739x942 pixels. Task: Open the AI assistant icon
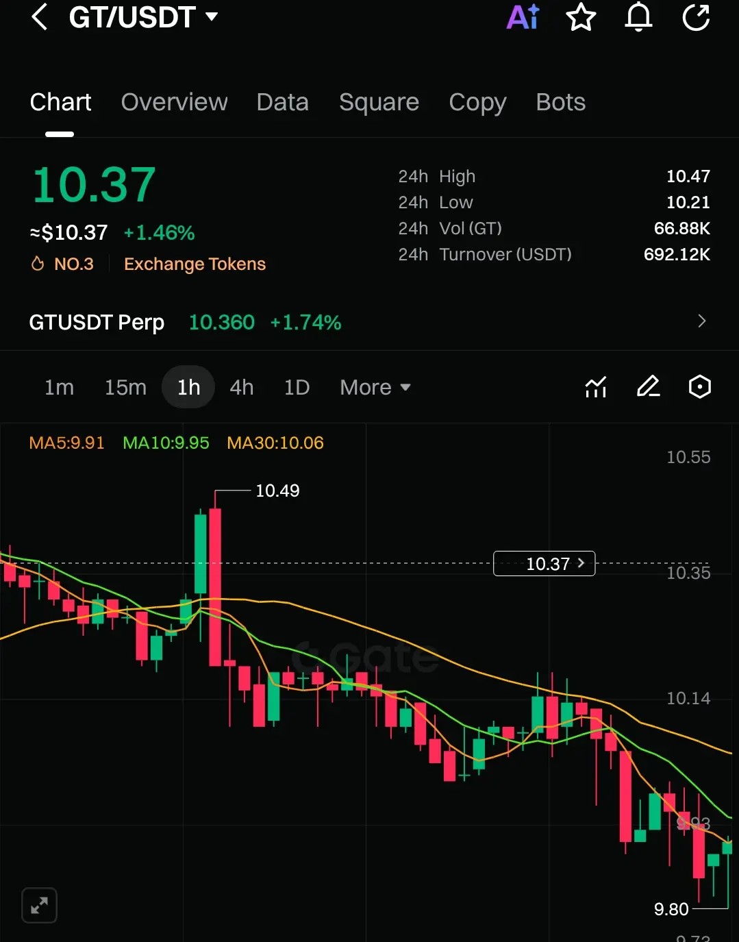pos(523,17)
